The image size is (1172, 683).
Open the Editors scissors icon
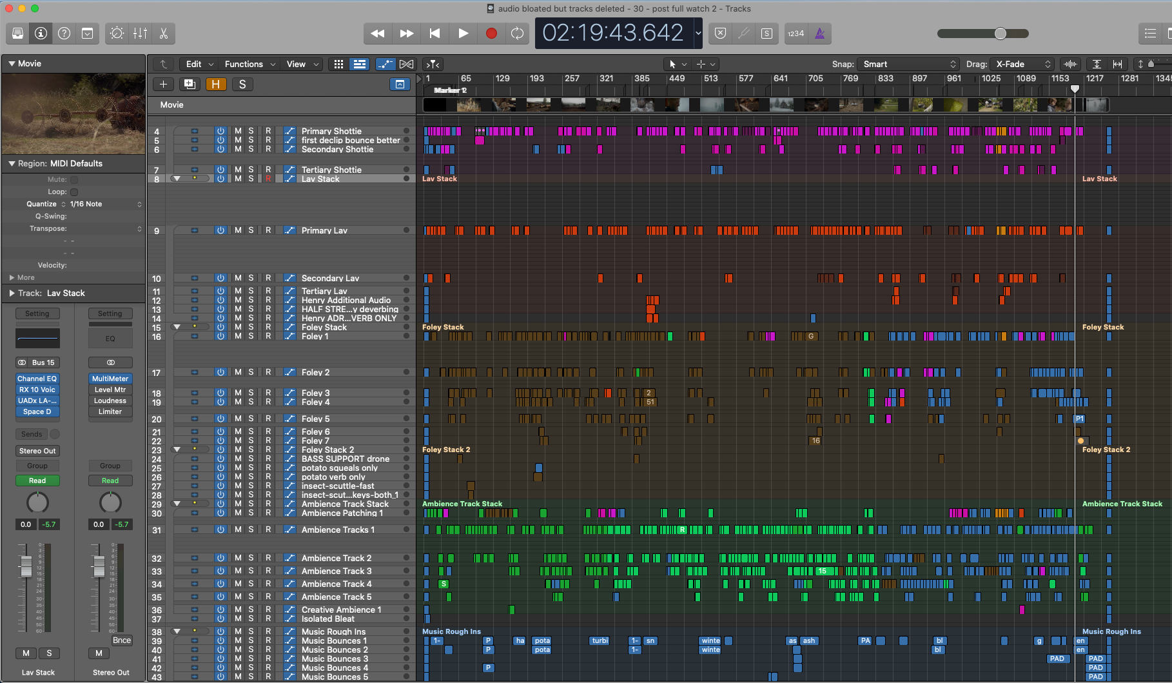tap(163, 34)
